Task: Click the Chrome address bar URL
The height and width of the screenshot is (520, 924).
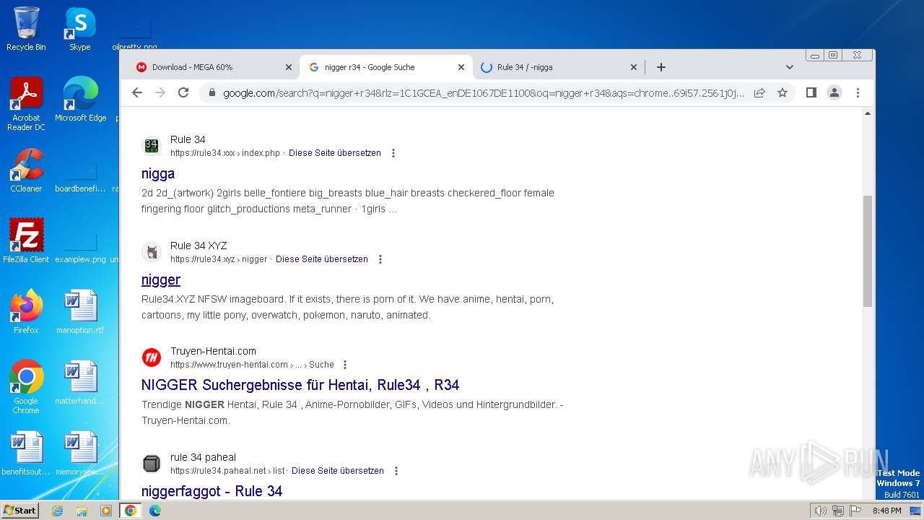Action: pos(484,92)
